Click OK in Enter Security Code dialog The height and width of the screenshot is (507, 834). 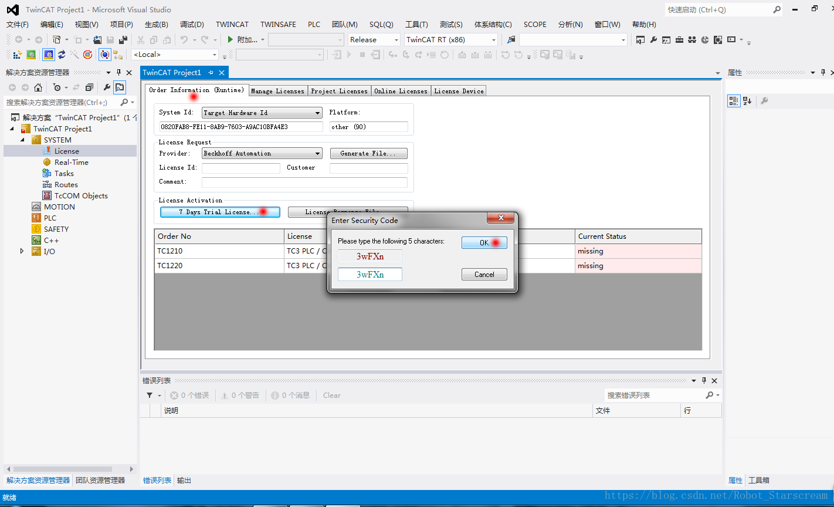[484, 243]
